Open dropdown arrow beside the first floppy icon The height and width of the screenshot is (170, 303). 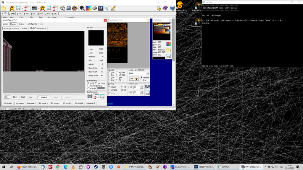click(22, 8)
